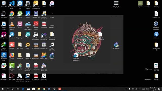Image resolution: width=162 pixels, height=91 pixels.
Task: Select the iTunes desktop shortcut
Action: click(x=52, y=4)
